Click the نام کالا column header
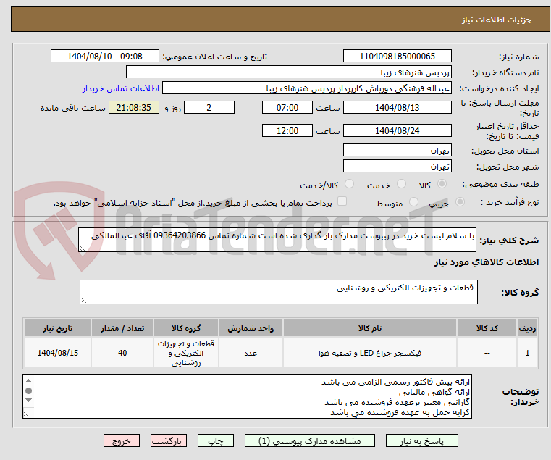 click(370, 328)
